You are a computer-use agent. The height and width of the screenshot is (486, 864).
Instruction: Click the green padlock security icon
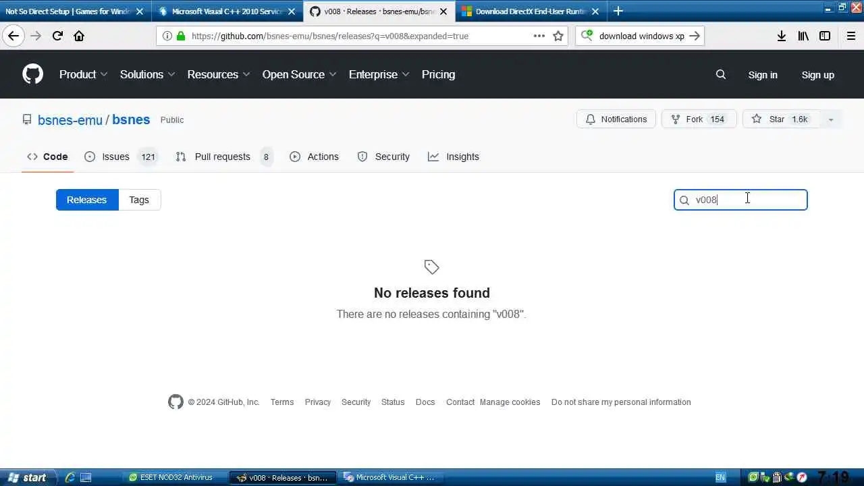point(180,36)
